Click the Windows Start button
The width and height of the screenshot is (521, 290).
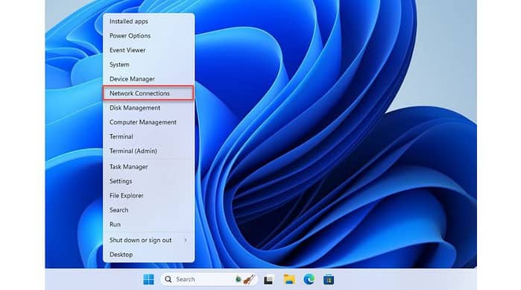[x=148, y=280]
